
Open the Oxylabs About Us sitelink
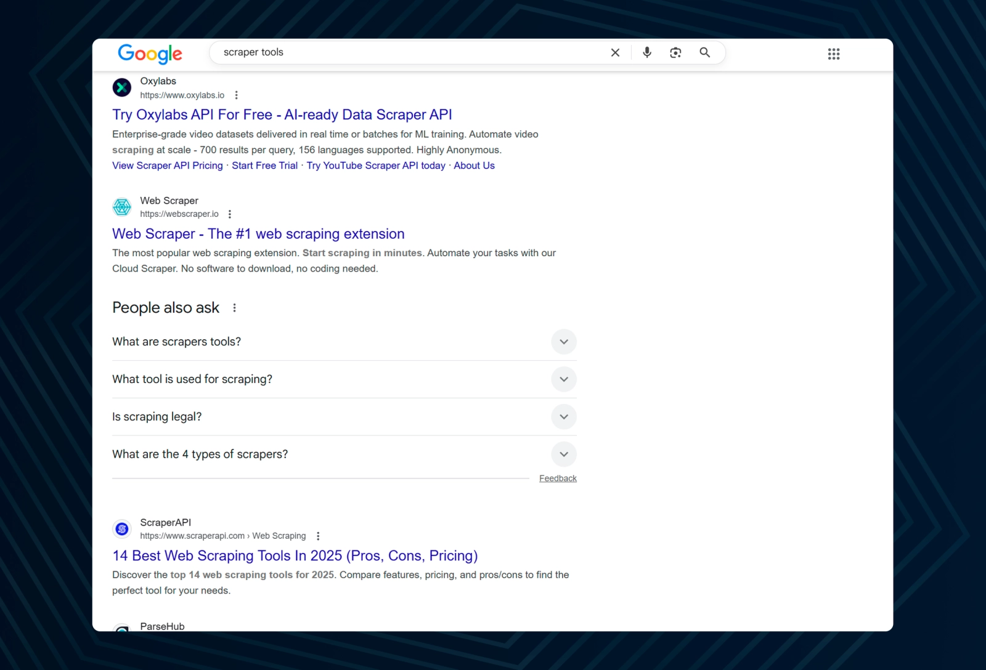(x=475, y=166)
